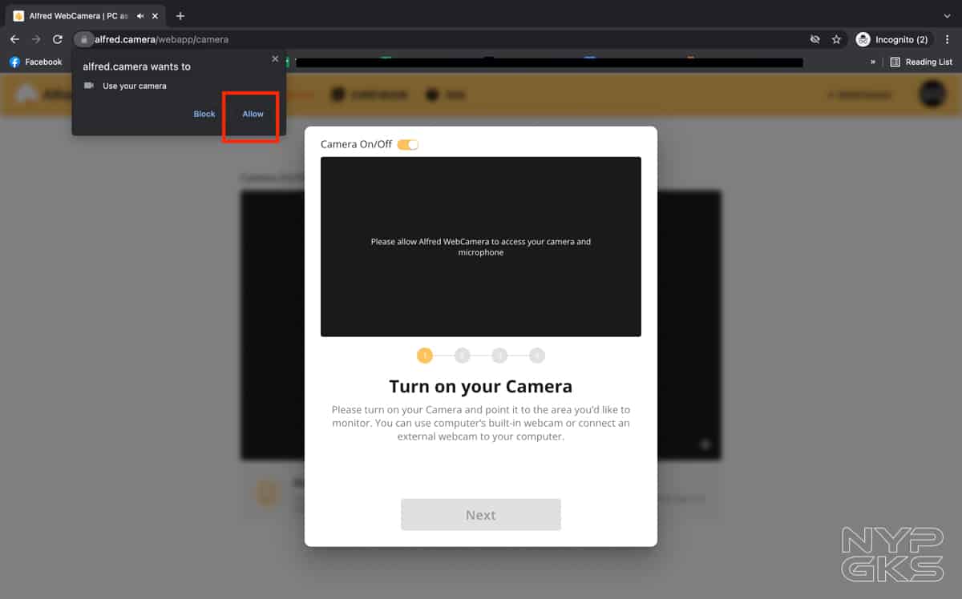This screenshot has height=599, width=962.
Task: Click the alfred.camera/webapp/camera address bar
Action: 449,39
